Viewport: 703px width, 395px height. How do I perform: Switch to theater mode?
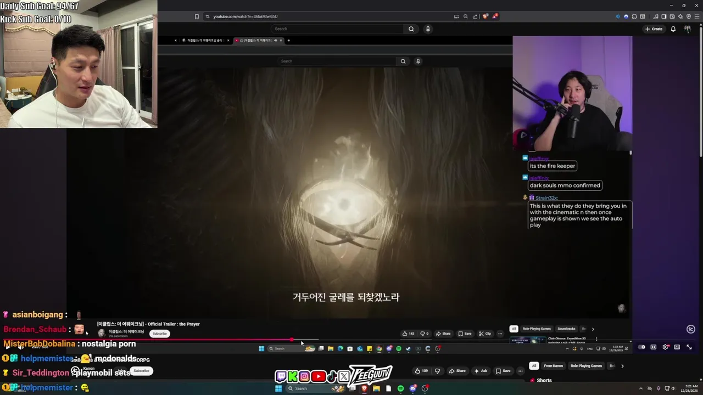[677, 347]
